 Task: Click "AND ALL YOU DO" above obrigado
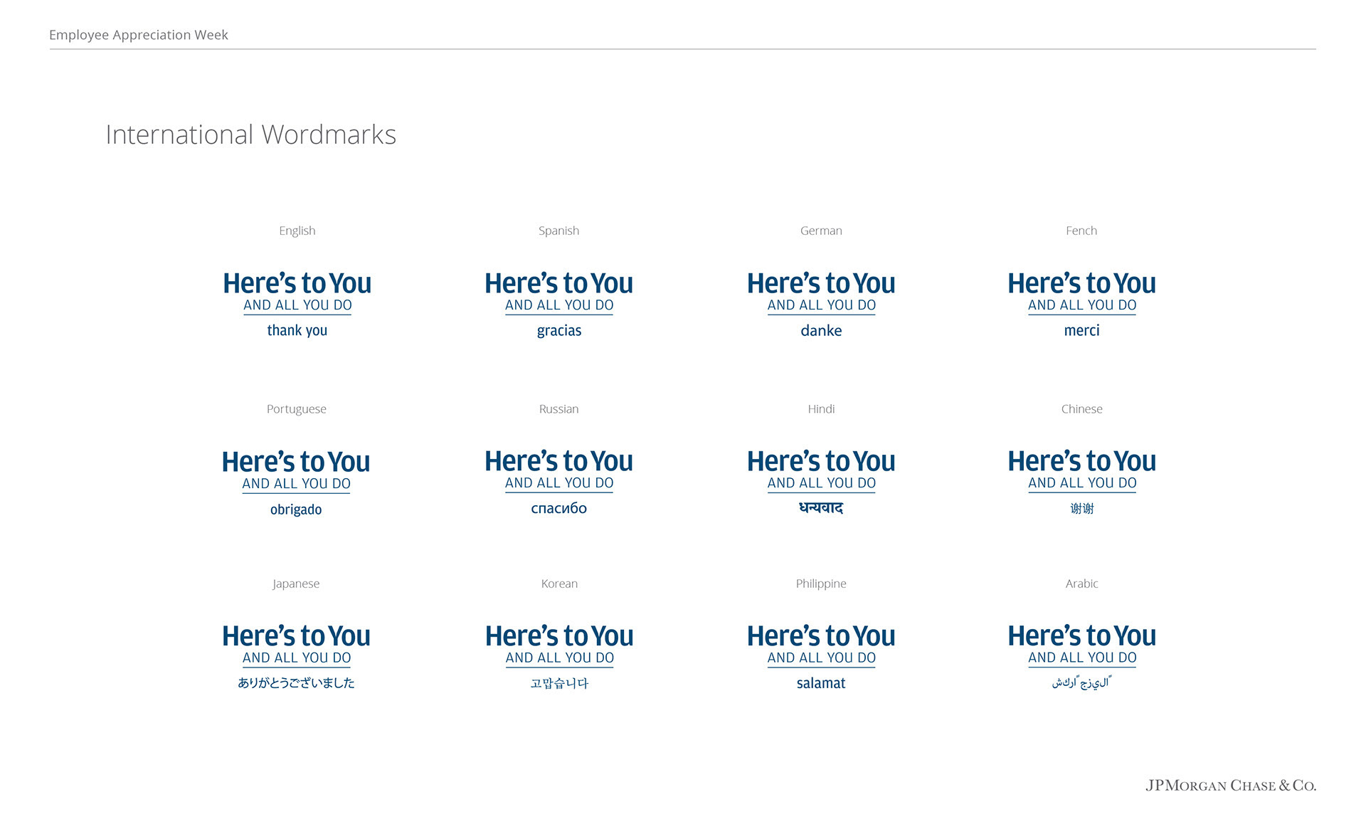296,484
